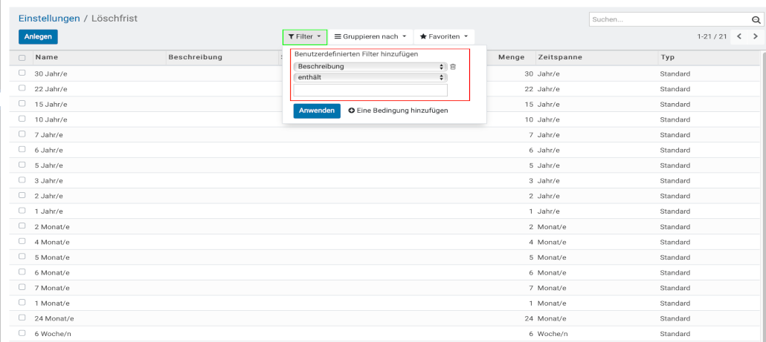
Task: Change the enthält operator dropdown
Action: point(370,77)
